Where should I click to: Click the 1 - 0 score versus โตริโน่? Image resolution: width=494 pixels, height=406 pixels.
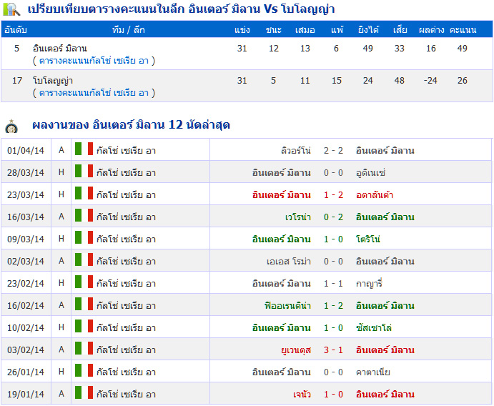[333, 239]
